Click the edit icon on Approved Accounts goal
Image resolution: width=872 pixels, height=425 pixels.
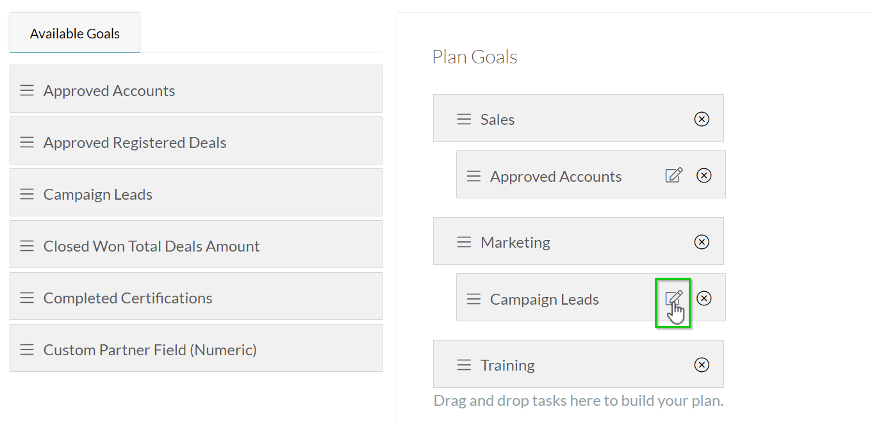point(673,175)
